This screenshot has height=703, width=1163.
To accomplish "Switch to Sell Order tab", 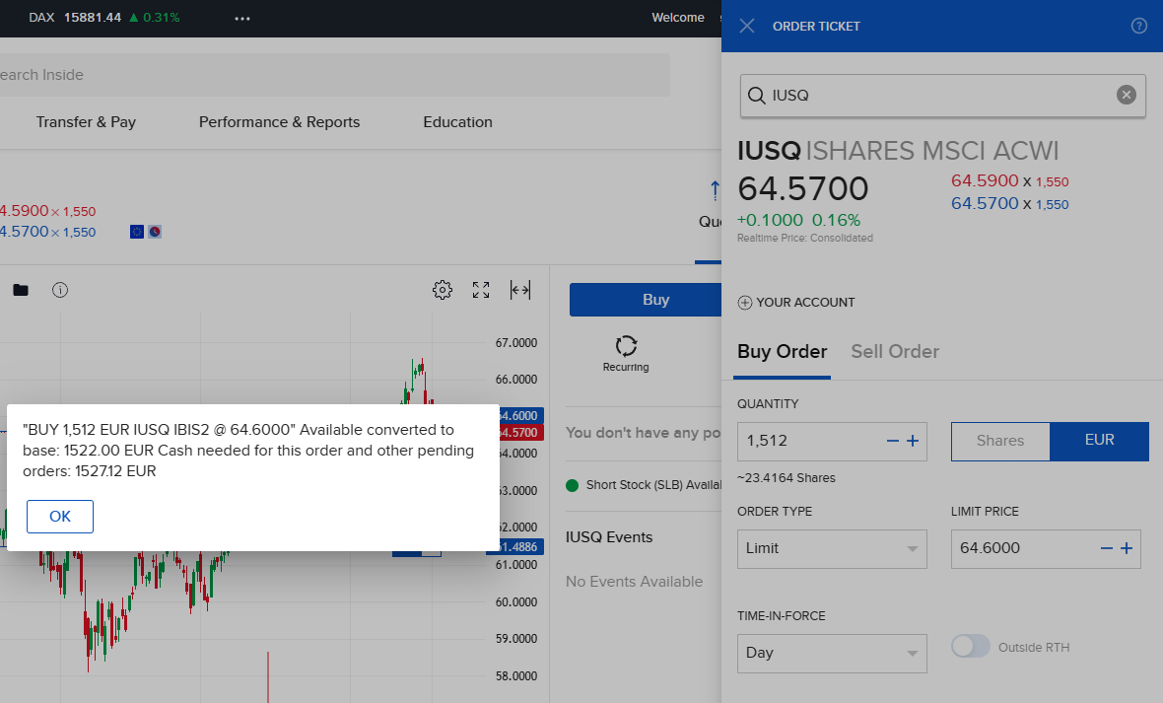I will coord(895,351).
